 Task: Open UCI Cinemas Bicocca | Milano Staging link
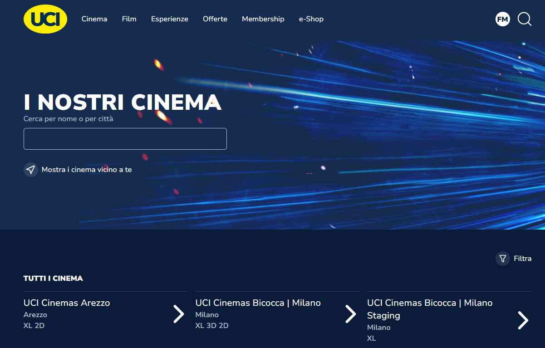(x=430, y=309)
